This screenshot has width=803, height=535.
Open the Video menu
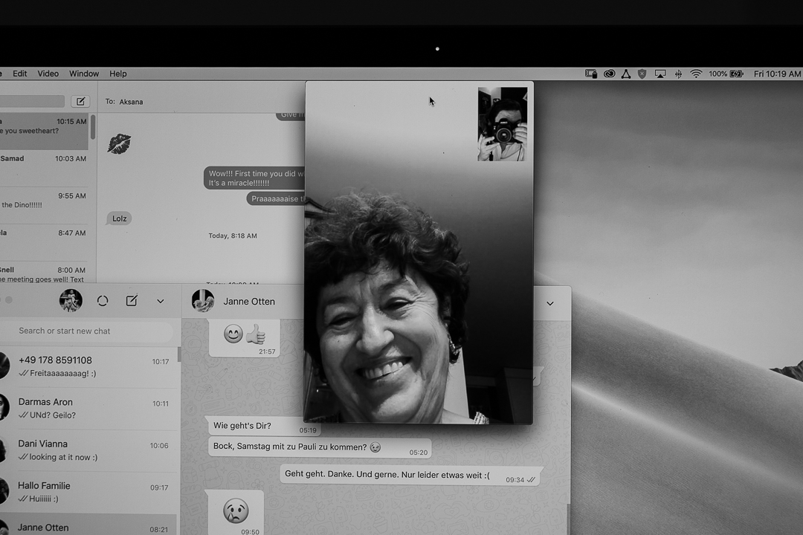coord(48,74)
